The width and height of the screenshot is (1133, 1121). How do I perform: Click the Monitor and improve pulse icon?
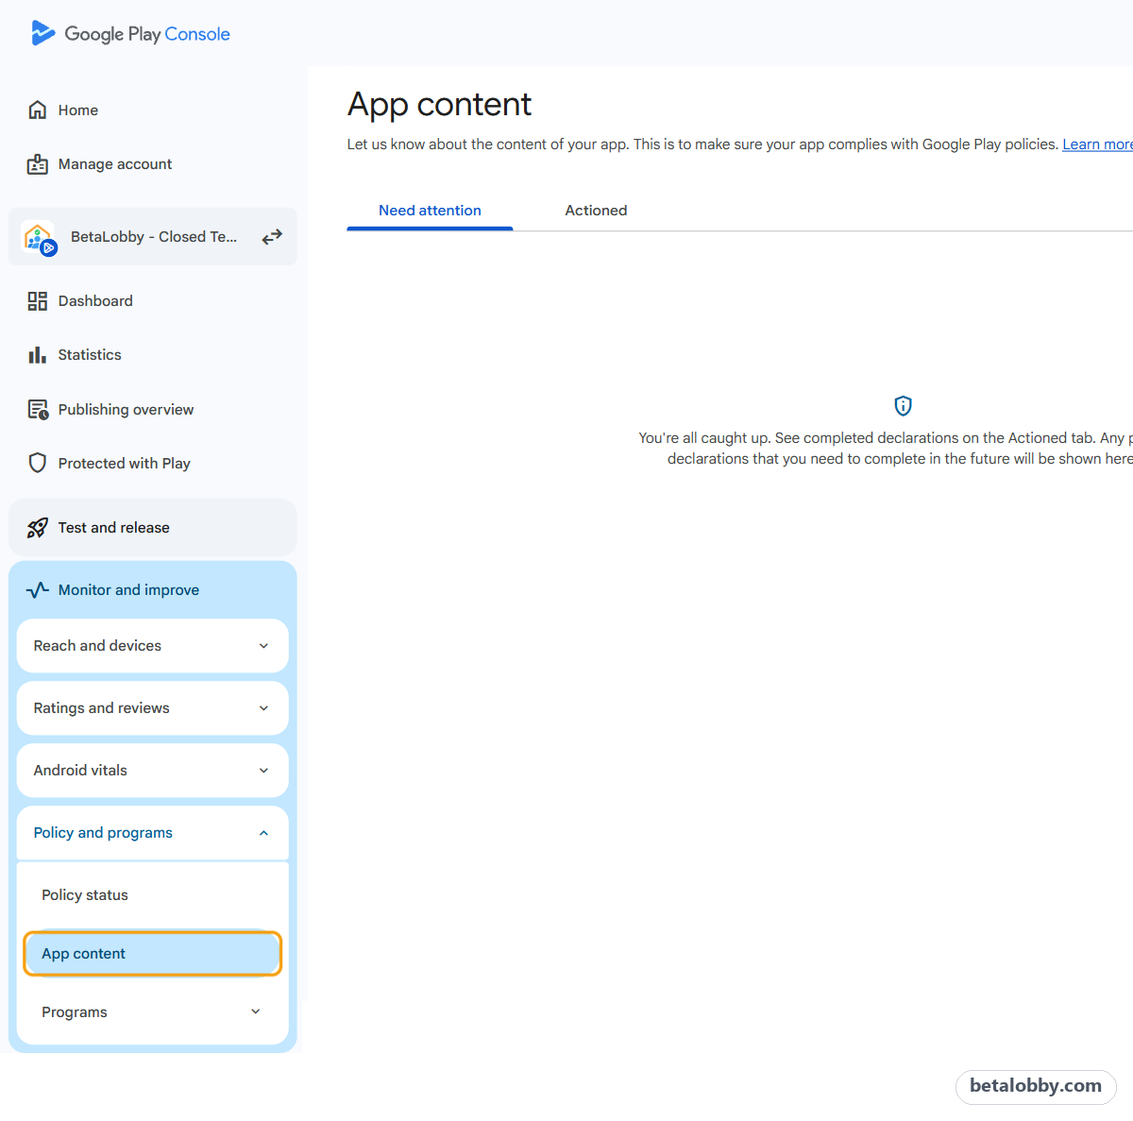38,590
